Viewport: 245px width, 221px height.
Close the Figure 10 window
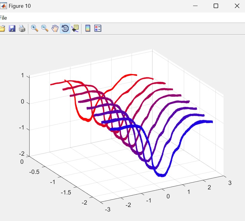click(237, 6)
